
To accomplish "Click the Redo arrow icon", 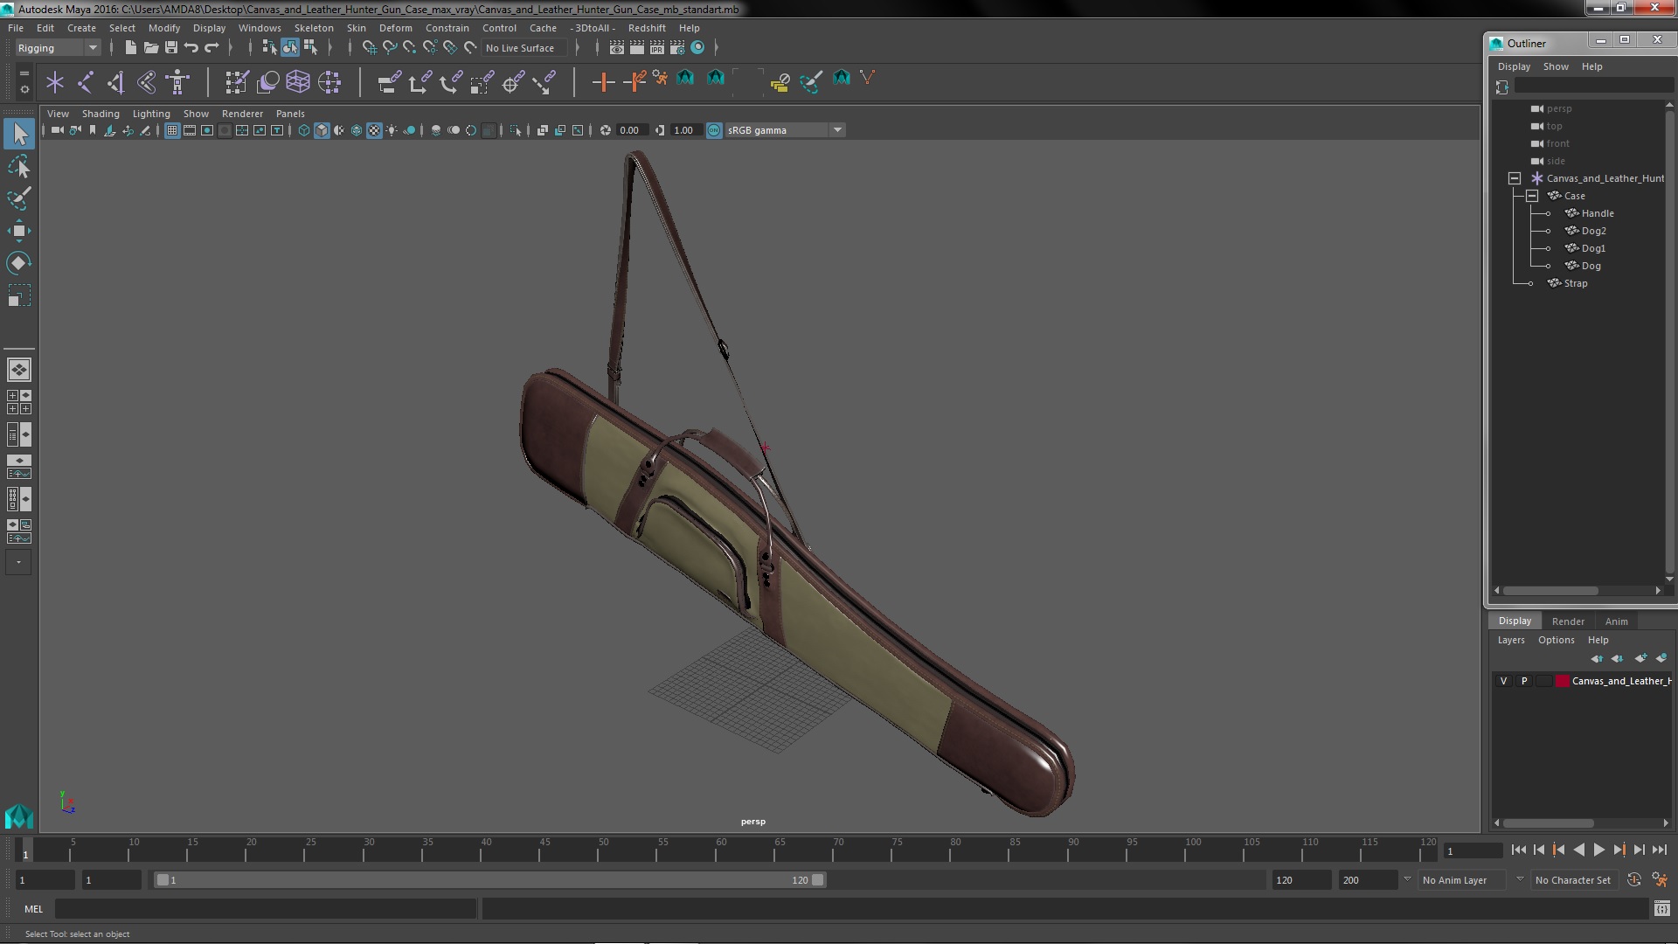I will (x=211, y=48).
